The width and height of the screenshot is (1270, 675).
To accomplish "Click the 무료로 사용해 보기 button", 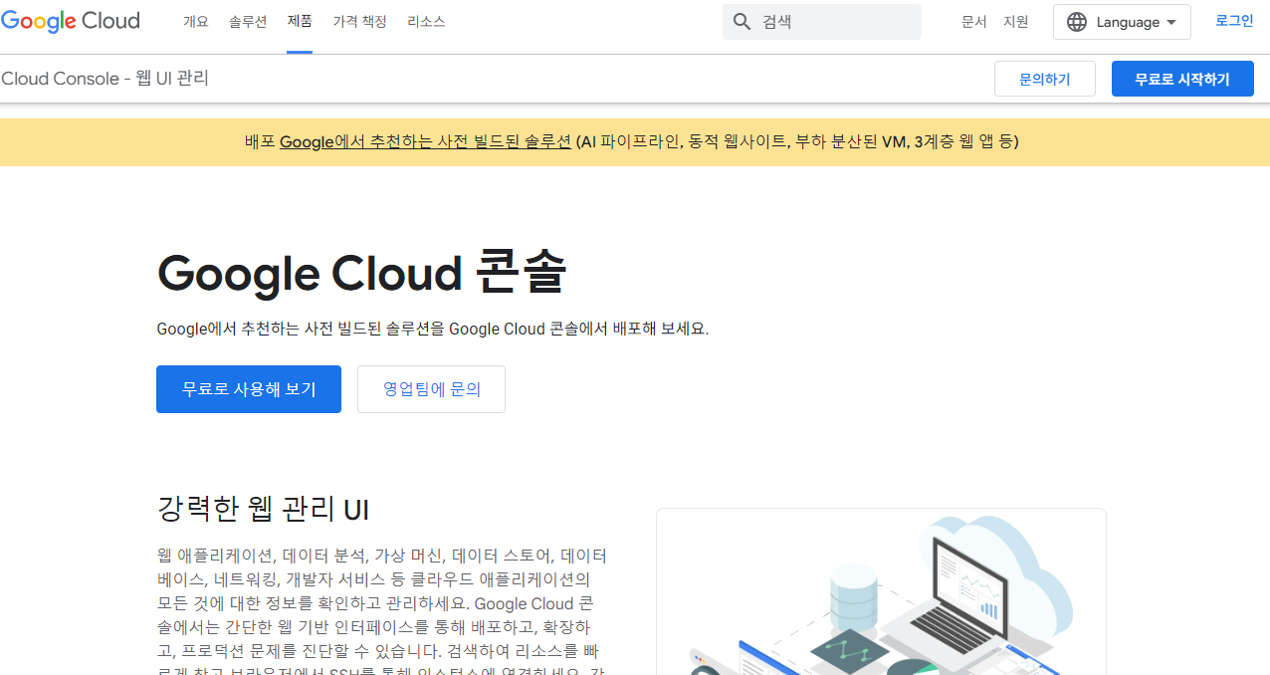I will 248,389.
